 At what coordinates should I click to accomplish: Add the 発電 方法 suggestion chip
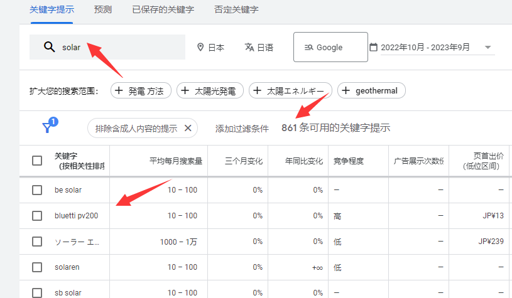pyautogui.click(x=141, y=91)
